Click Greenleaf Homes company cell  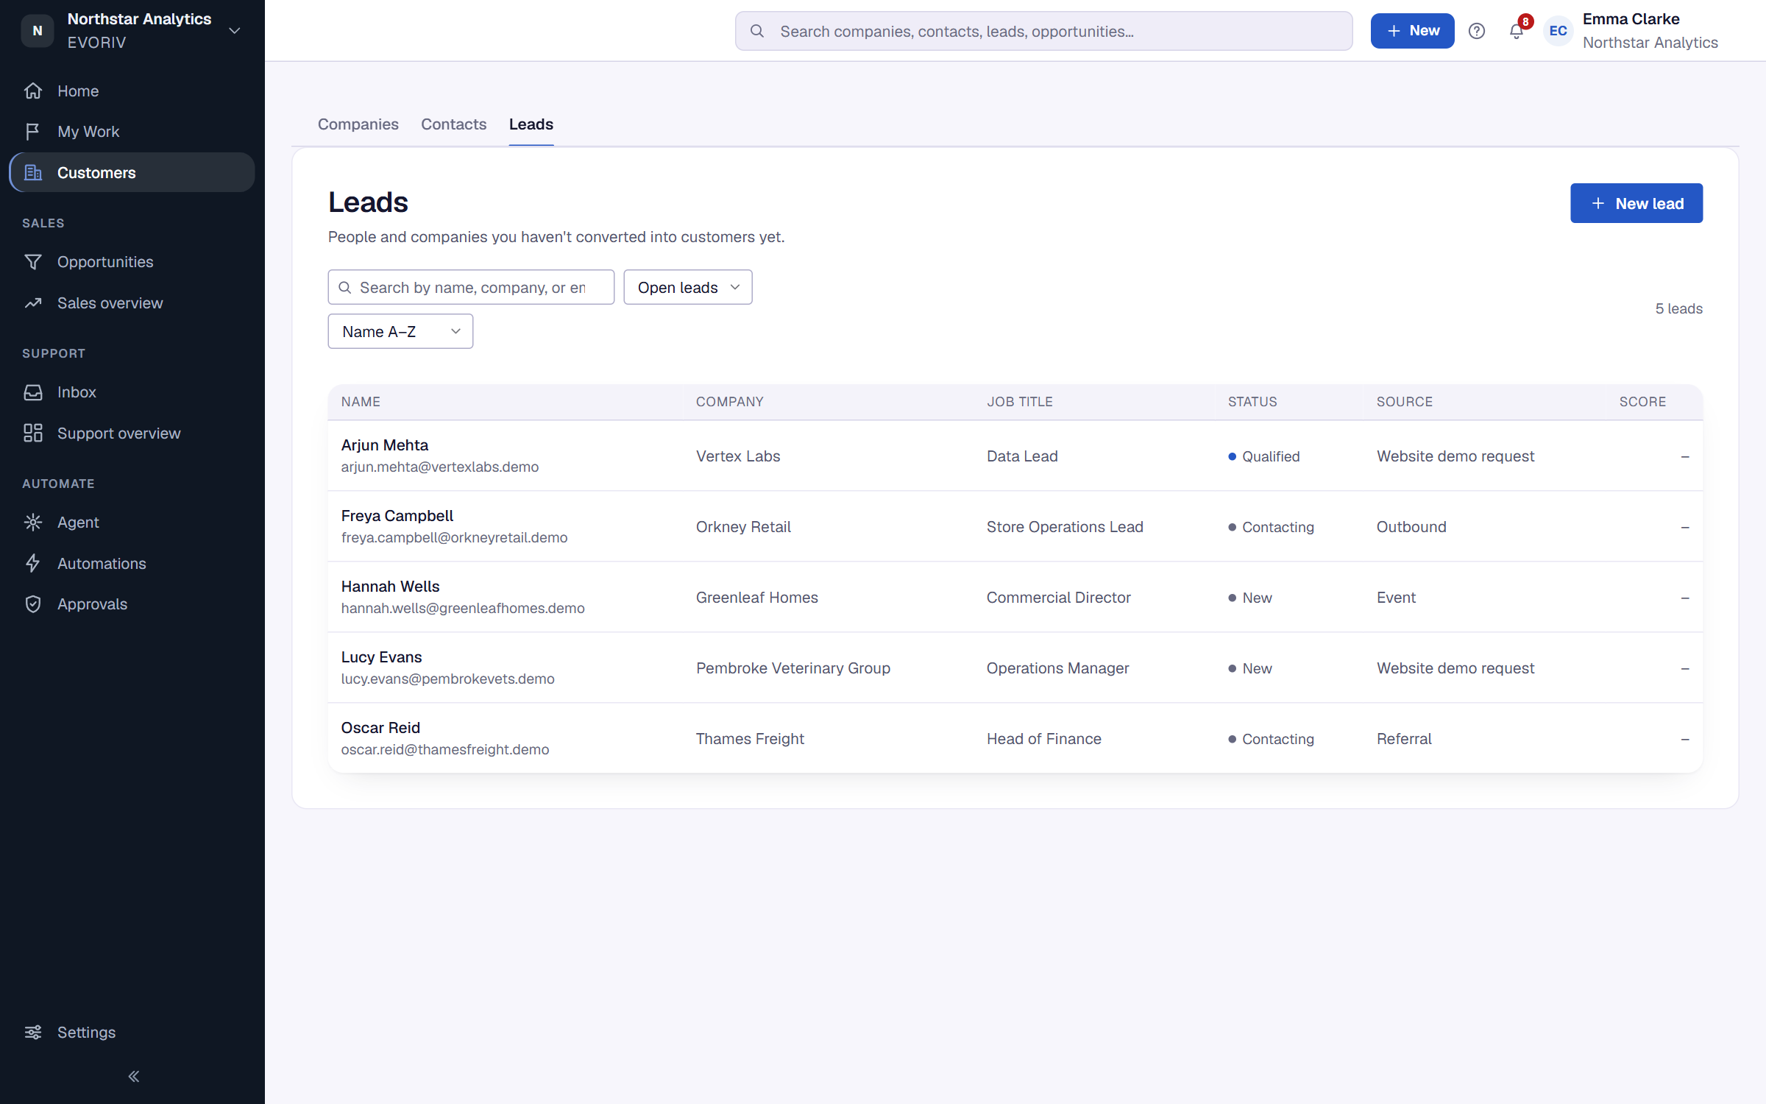[756, 598]
